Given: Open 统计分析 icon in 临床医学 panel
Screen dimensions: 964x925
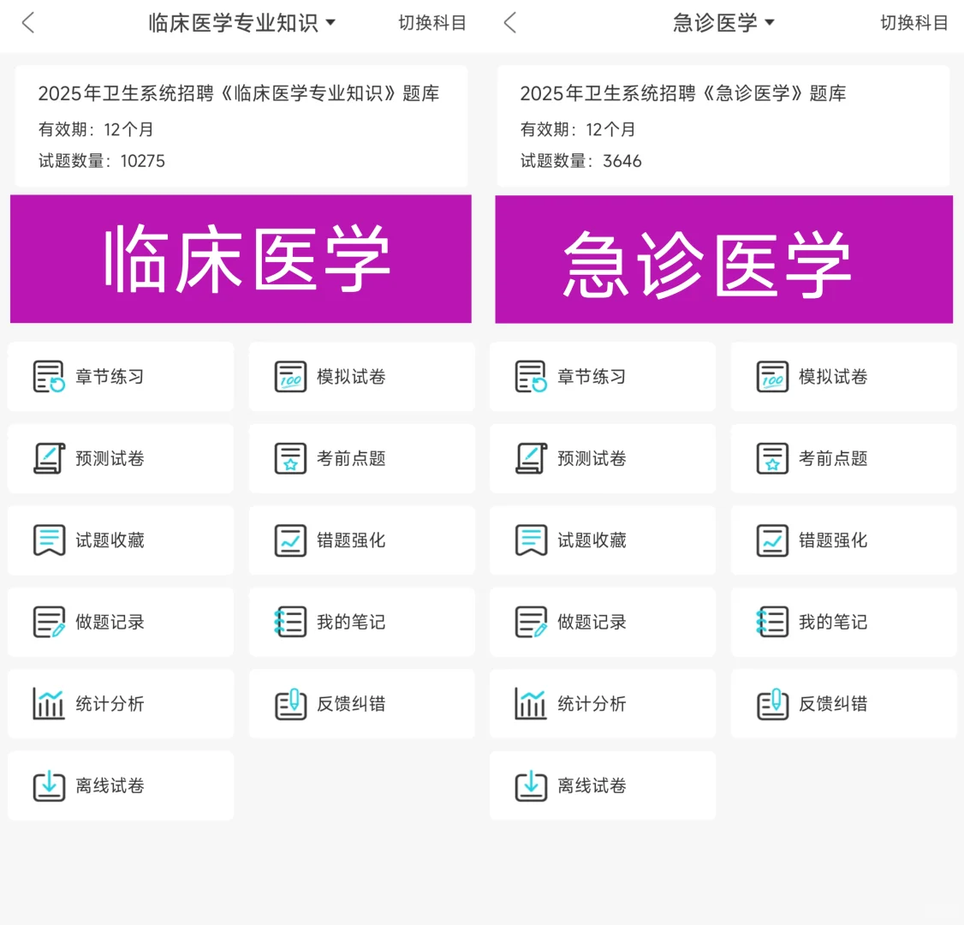Looking at the screenshot, I should 49,703.
